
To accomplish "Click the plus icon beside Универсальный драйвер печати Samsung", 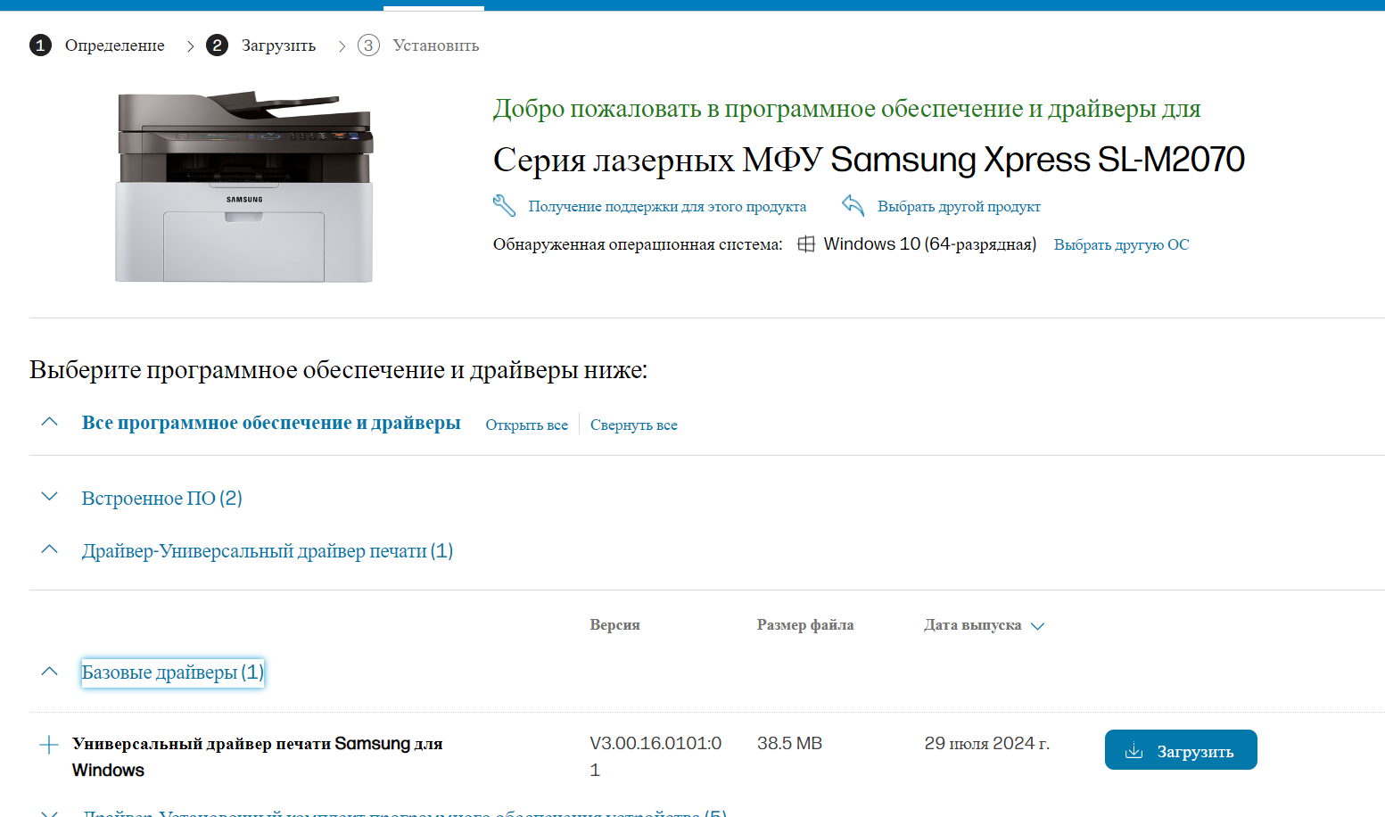I will (x=49, y=744).
